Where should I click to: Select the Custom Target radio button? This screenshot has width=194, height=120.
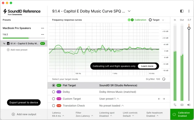54,99
